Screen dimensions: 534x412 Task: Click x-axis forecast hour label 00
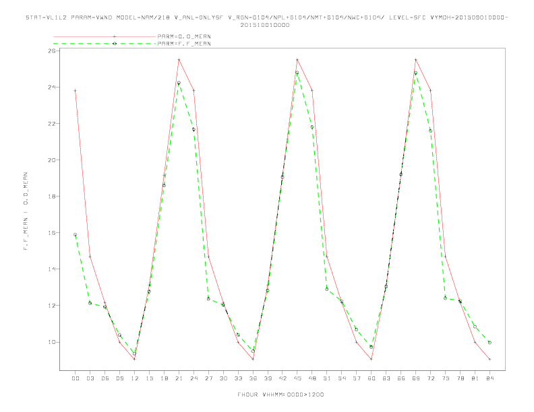tap(76, 378)
